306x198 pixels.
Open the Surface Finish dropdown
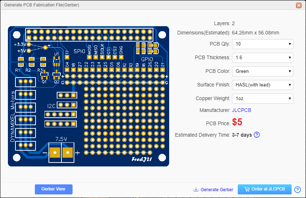[x=263, y=85]
